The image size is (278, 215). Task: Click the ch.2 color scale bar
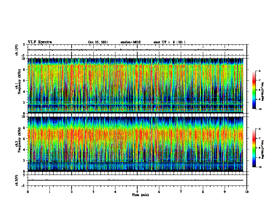click(254, 148)
